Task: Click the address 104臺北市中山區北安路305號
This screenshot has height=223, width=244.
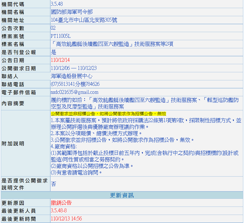Action: [84, 20]
